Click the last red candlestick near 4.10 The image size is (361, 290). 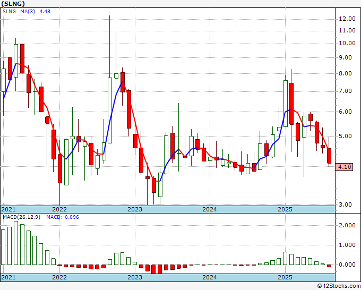point(329,156)
